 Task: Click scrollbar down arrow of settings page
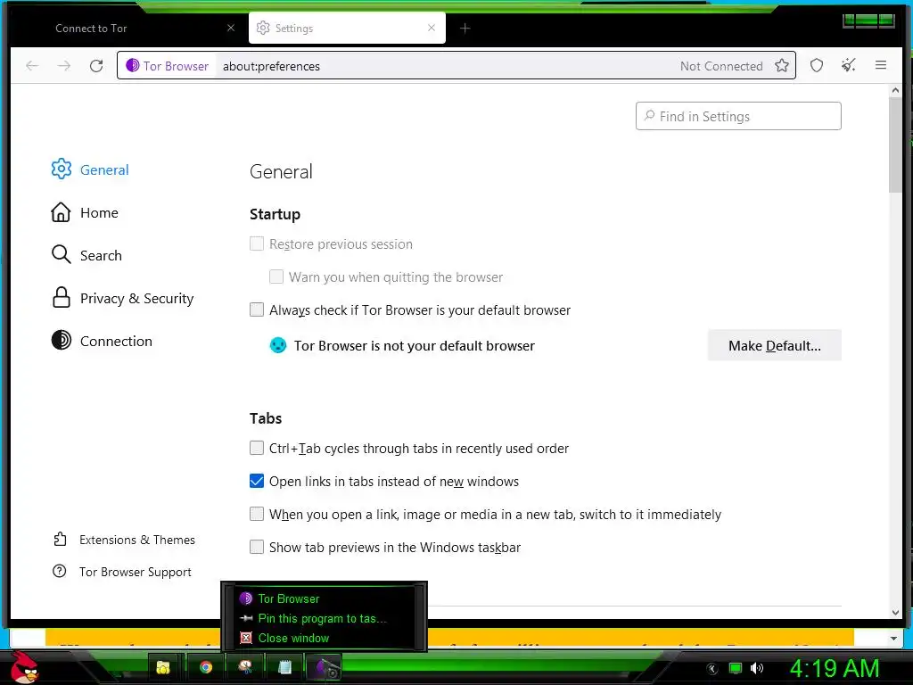point(895,612)
